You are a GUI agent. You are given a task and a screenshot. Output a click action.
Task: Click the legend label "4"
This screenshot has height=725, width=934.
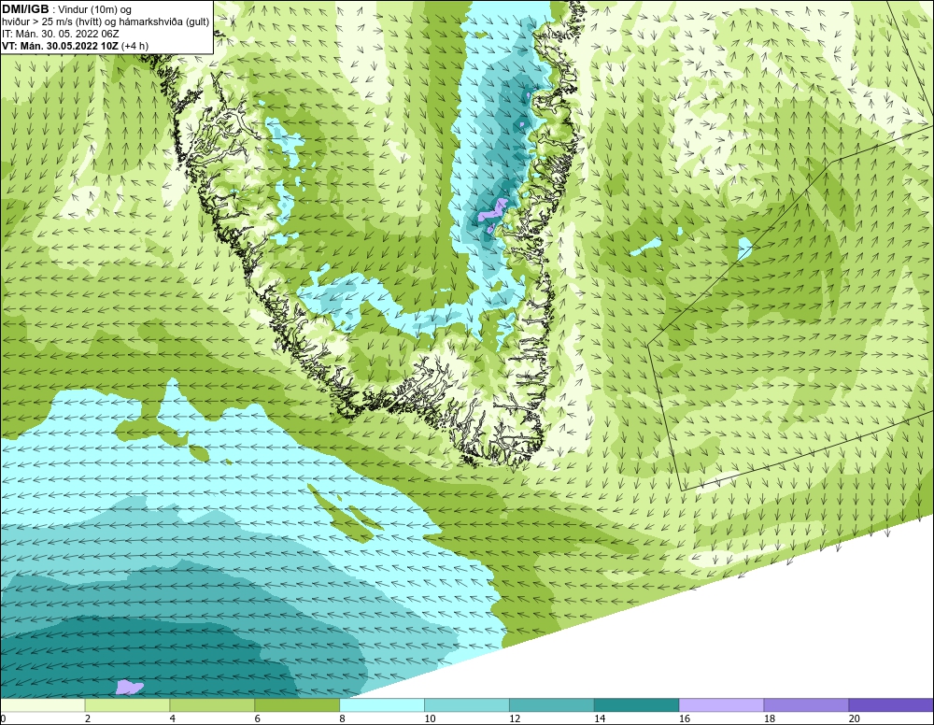173,718
